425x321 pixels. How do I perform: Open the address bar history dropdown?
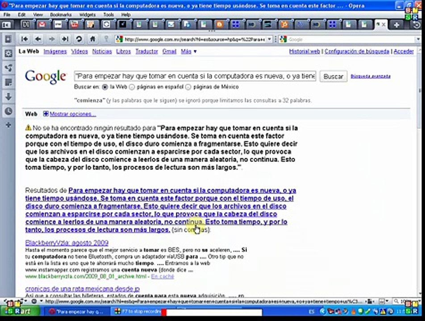[269, 39]
